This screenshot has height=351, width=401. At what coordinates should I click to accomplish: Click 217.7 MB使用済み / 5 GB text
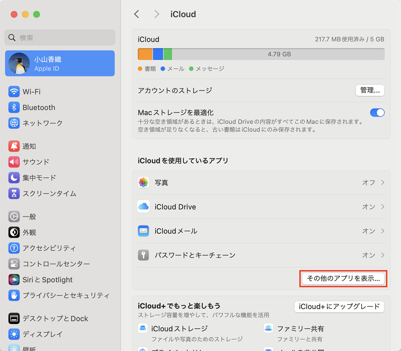pyautogui.click(x=350, y=39)
